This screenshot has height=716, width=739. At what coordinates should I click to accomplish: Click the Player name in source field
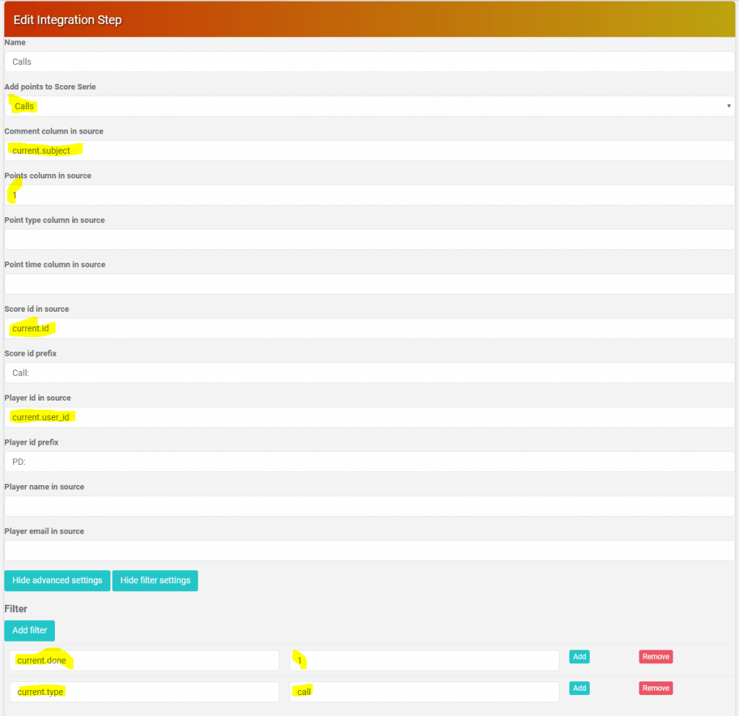[369, 506]
